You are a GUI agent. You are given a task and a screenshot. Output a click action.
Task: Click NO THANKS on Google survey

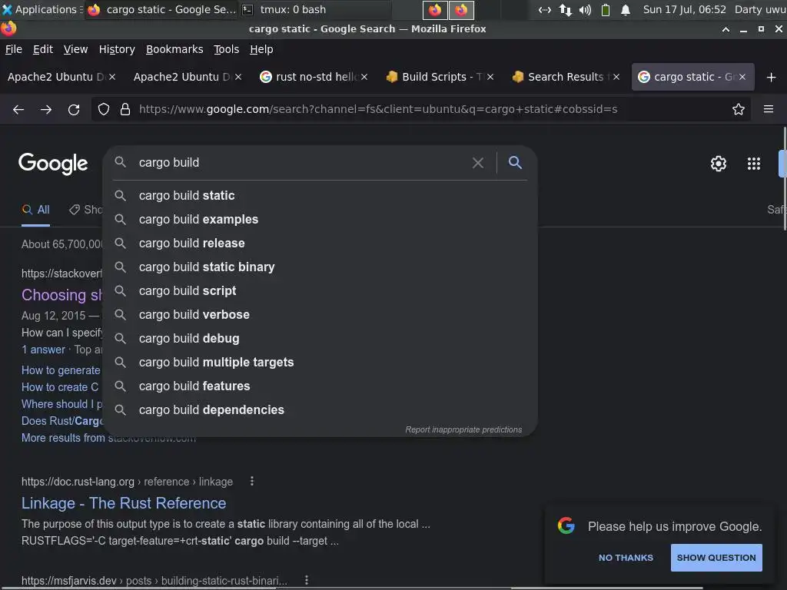click(626, 558)
